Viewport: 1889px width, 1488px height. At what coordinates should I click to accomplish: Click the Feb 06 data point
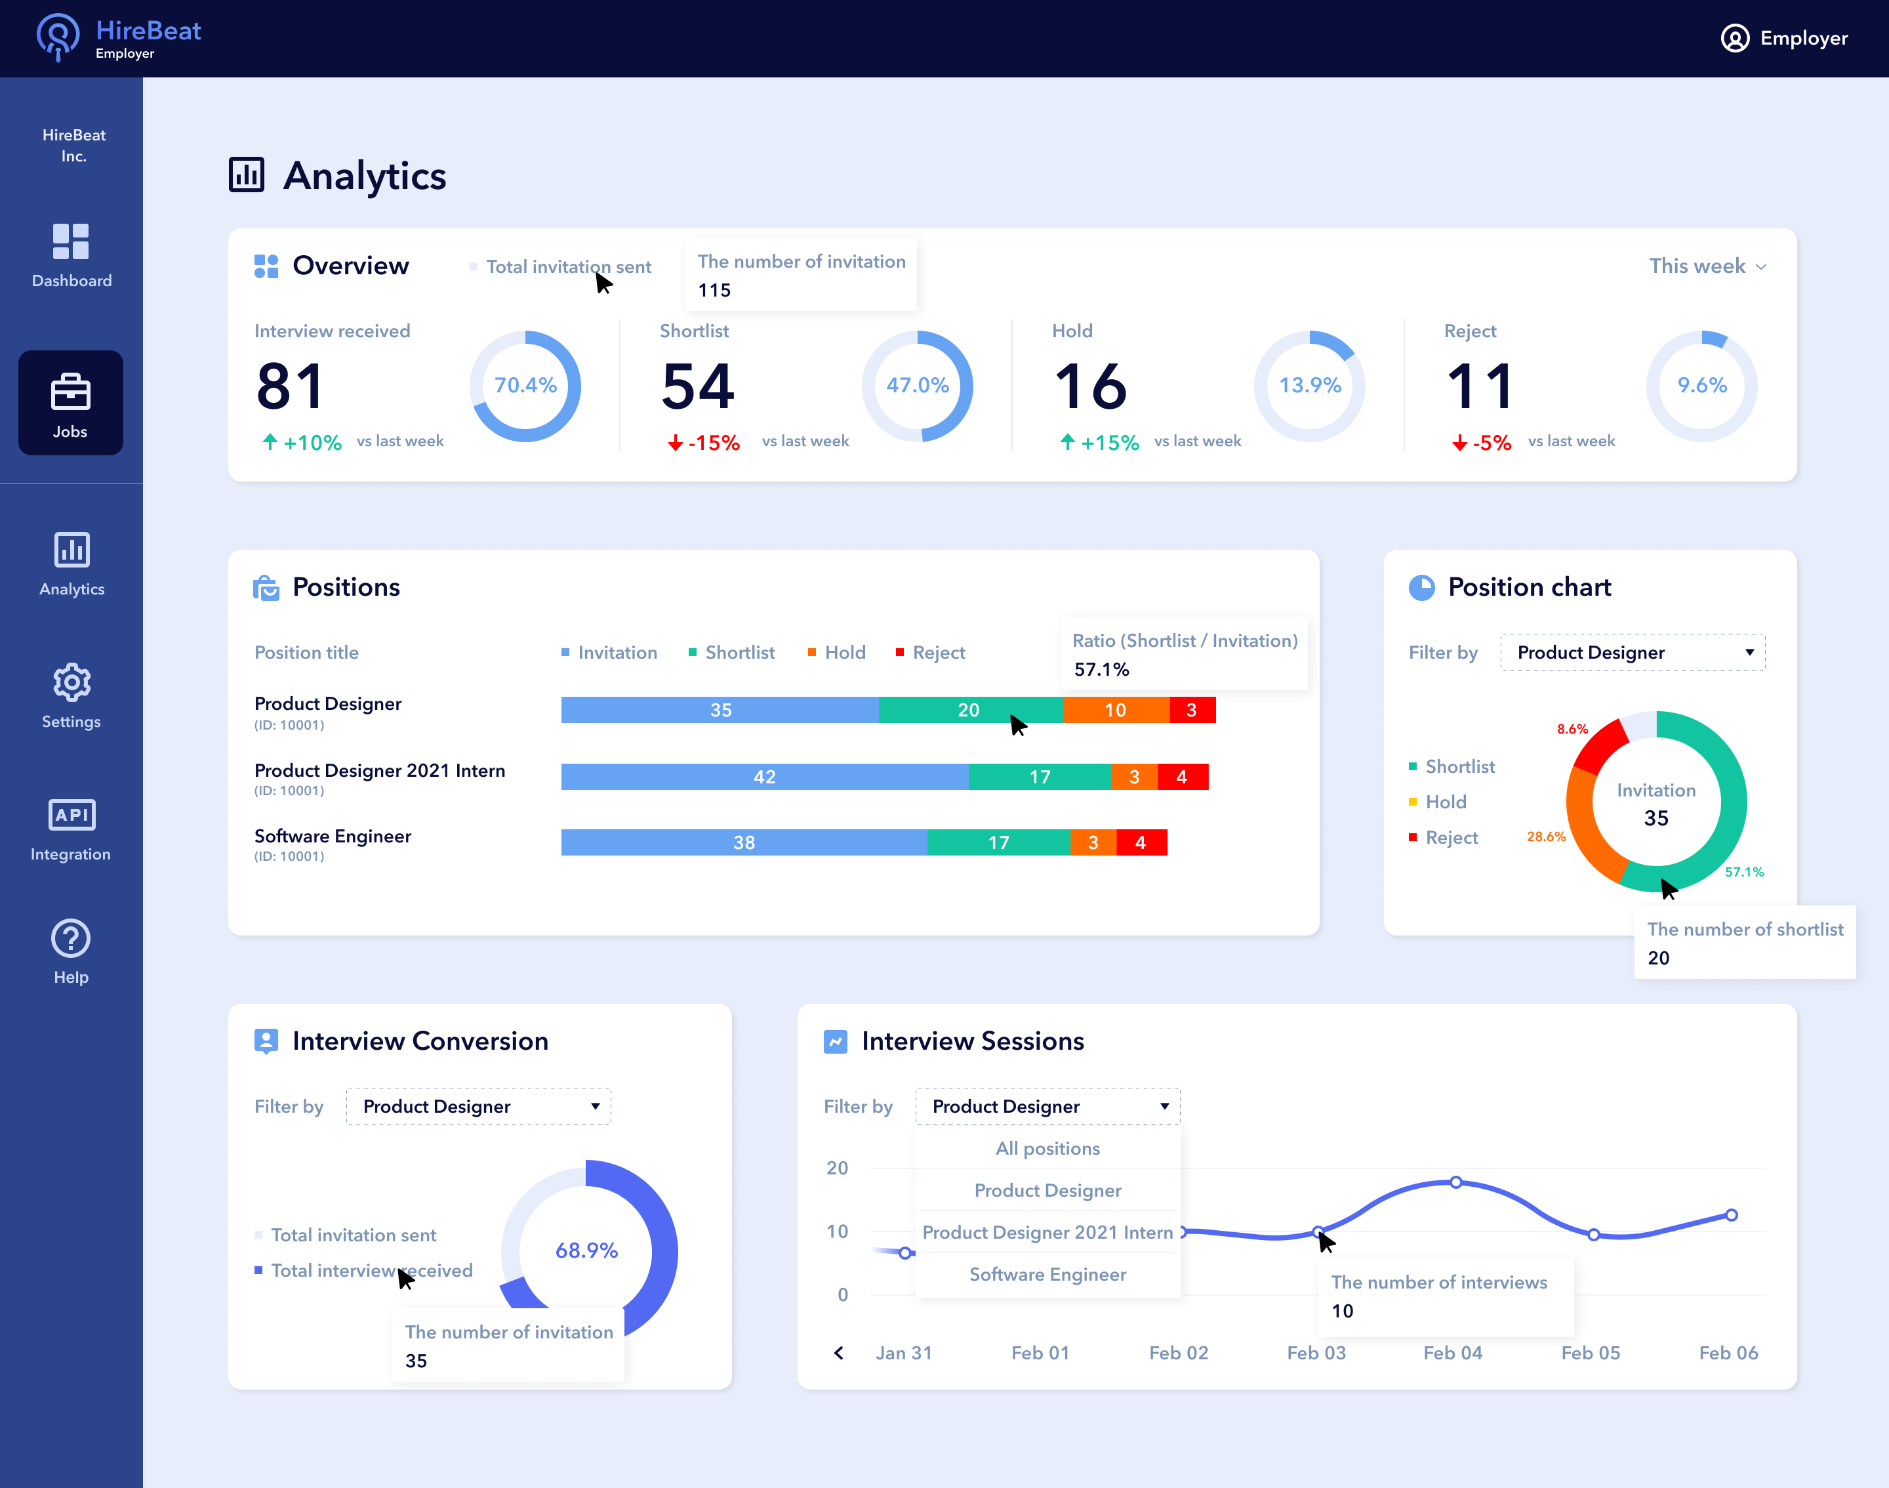[x=1732, y=1214]
